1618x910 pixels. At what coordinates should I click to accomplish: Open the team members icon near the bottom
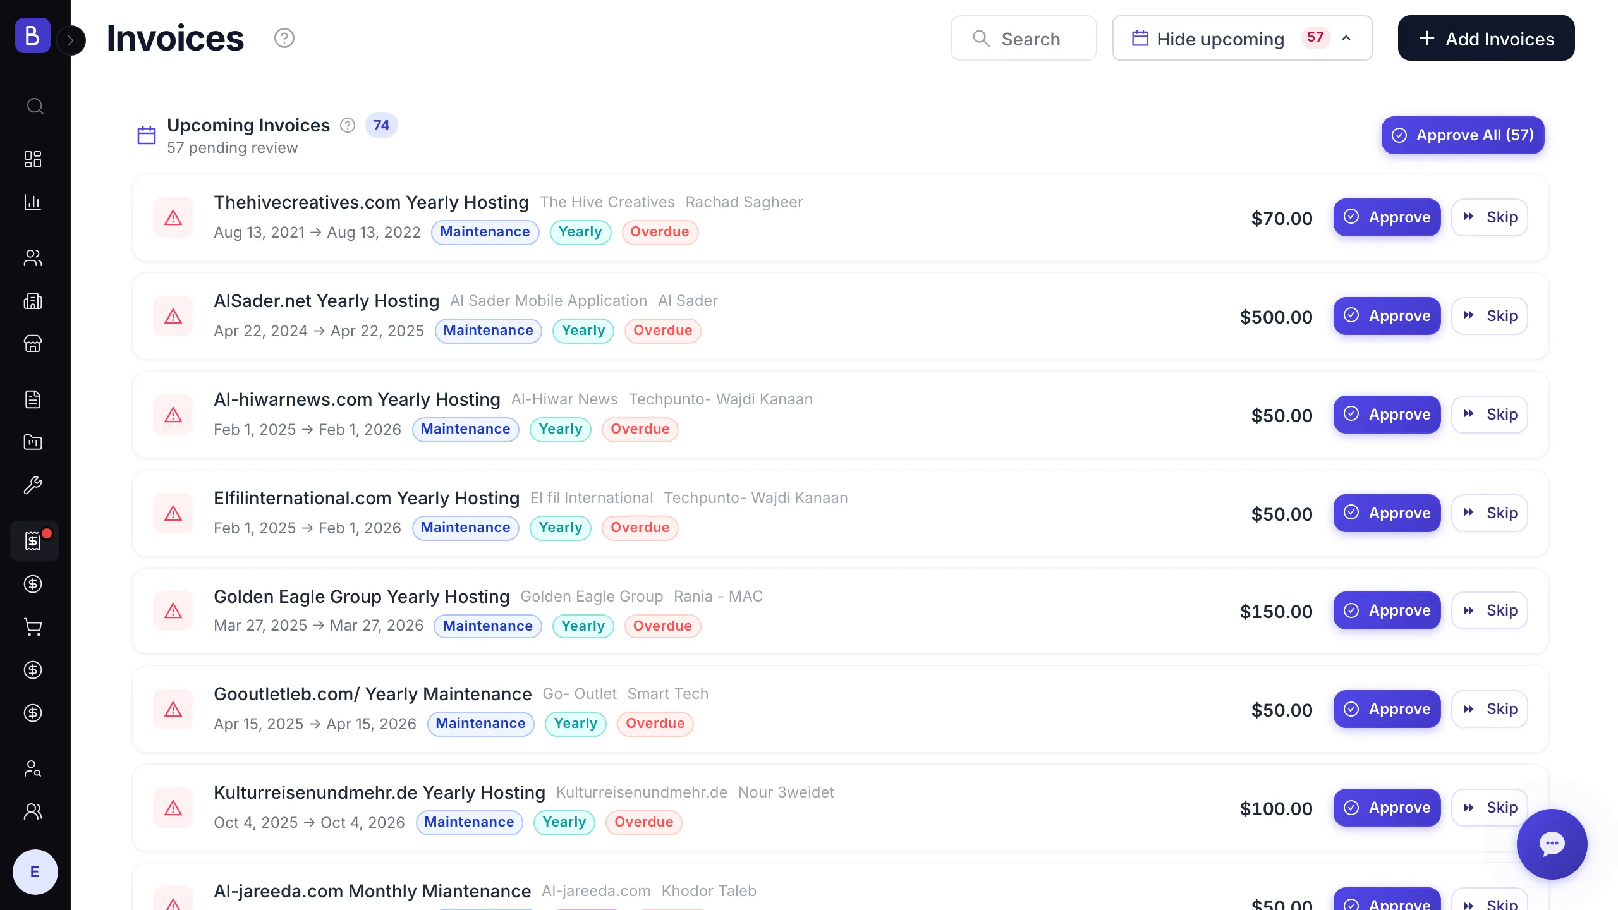(x=33, y=811)
